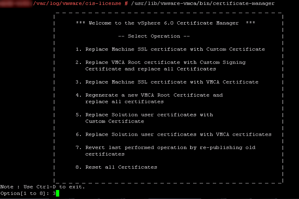Click the line 'Certificate and replace all Certificates'

[x=151, y=69]
